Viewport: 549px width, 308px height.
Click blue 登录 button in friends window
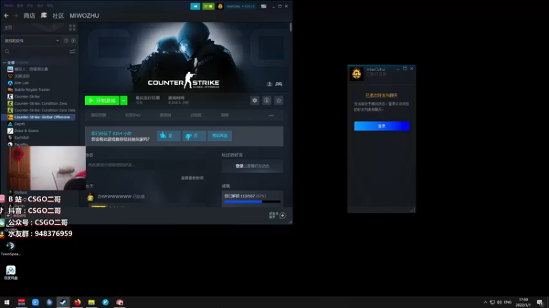pyautogui.click(x=382, y=126)
